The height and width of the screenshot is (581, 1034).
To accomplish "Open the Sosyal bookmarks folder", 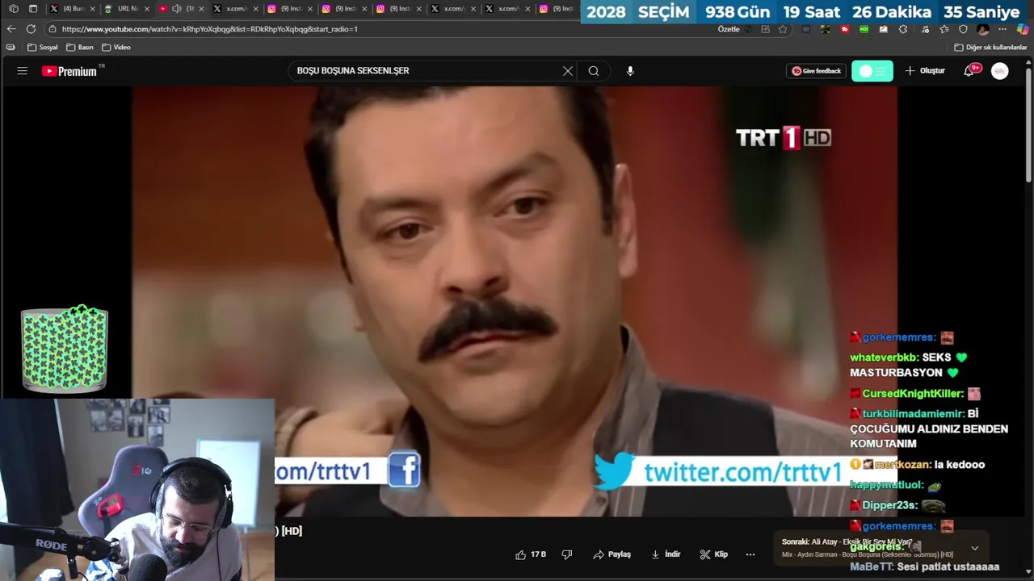I will point(43,48).
